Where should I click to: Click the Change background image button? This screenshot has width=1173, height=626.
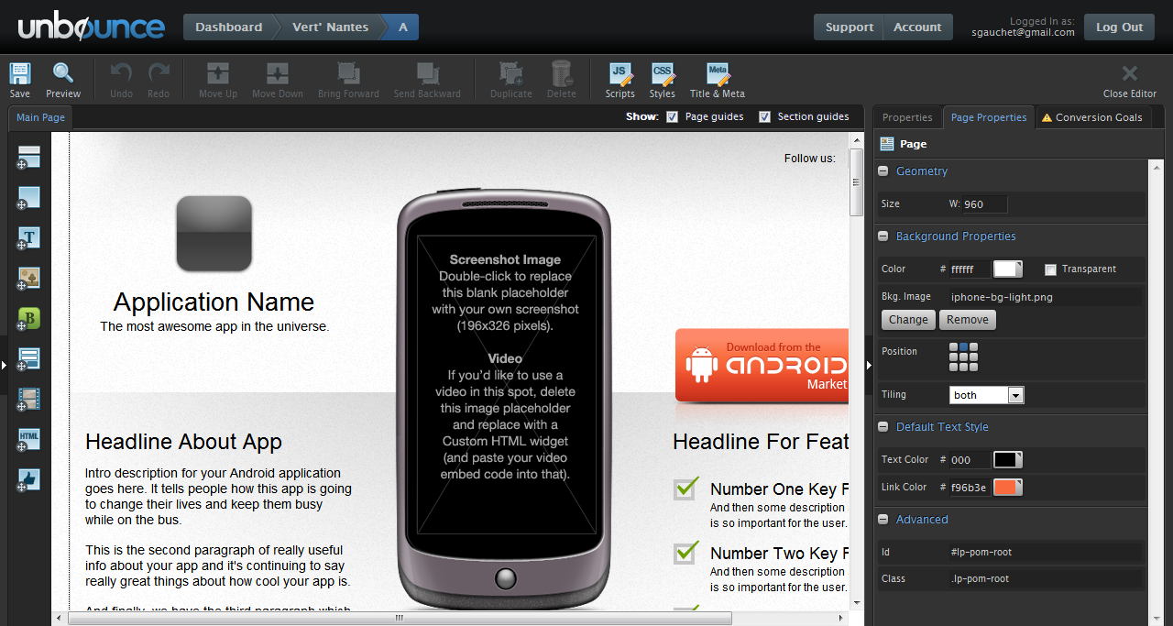click(x=908, y=320)
